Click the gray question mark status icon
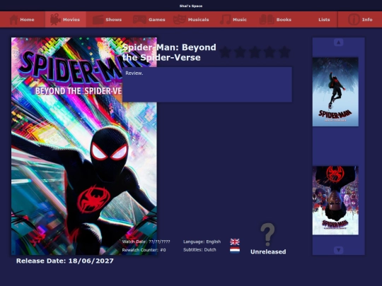Viewport: 382px width, 286px height. click(267, 234)
